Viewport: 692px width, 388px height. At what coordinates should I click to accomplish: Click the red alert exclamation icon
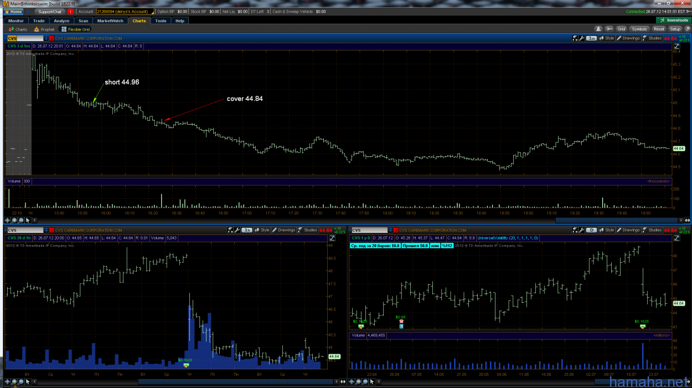70,11
